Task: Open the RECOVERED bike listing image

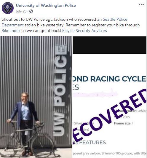Action: point(110,97)
